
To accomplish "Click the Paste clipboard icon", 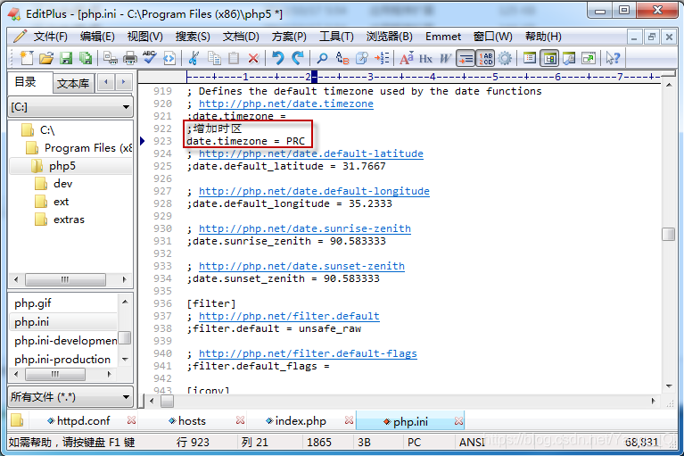I will [x=234, y=58].
